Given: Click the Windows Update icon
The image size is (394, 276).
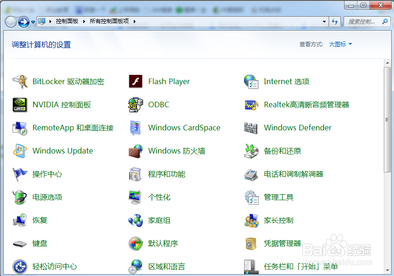Looking at the screenshot, I should coord(20,151).
